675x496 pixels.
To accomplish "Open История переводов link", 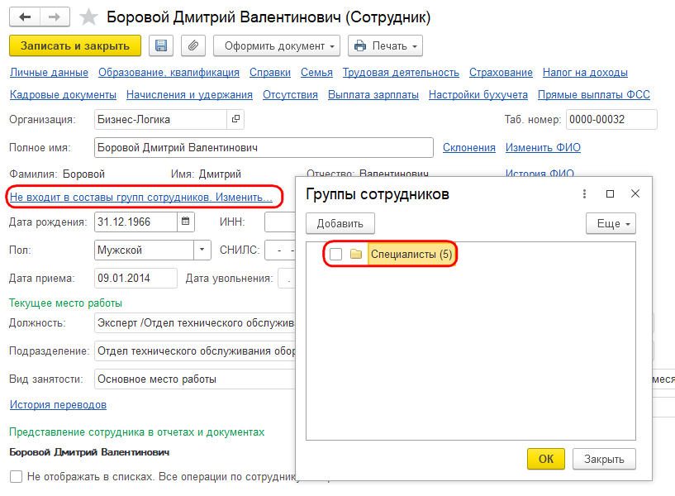I will point(58,405).
